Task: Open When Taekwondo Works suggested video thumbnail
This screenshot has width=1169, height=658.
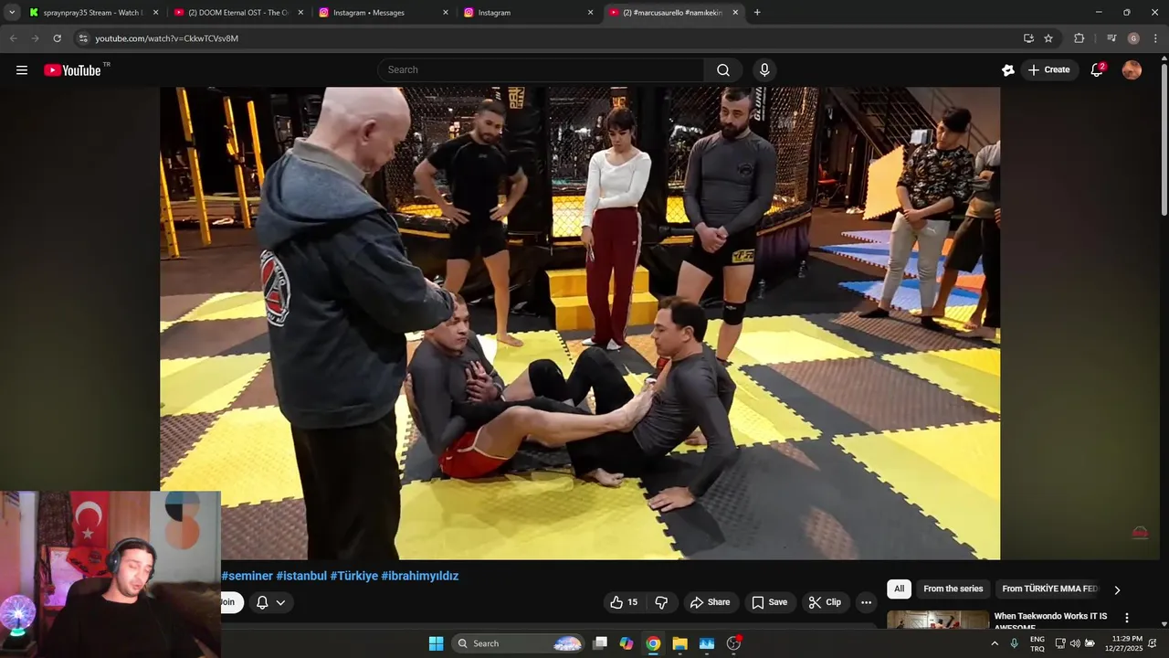Action: tap(938, 620)
